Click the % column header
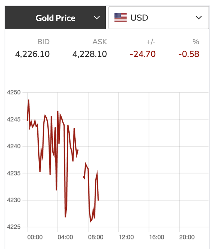Screen dimensions: 223x249 [x=196, y=42]
